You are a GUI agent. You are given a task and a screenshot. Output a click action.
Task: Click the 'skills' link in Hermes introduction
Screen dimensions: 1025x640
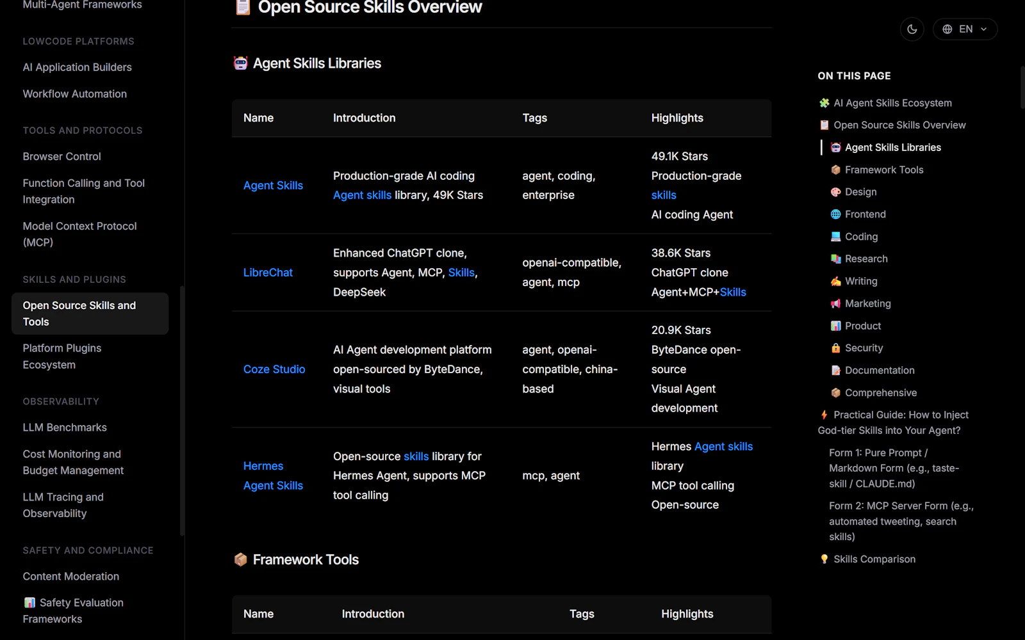coord(416,456)
